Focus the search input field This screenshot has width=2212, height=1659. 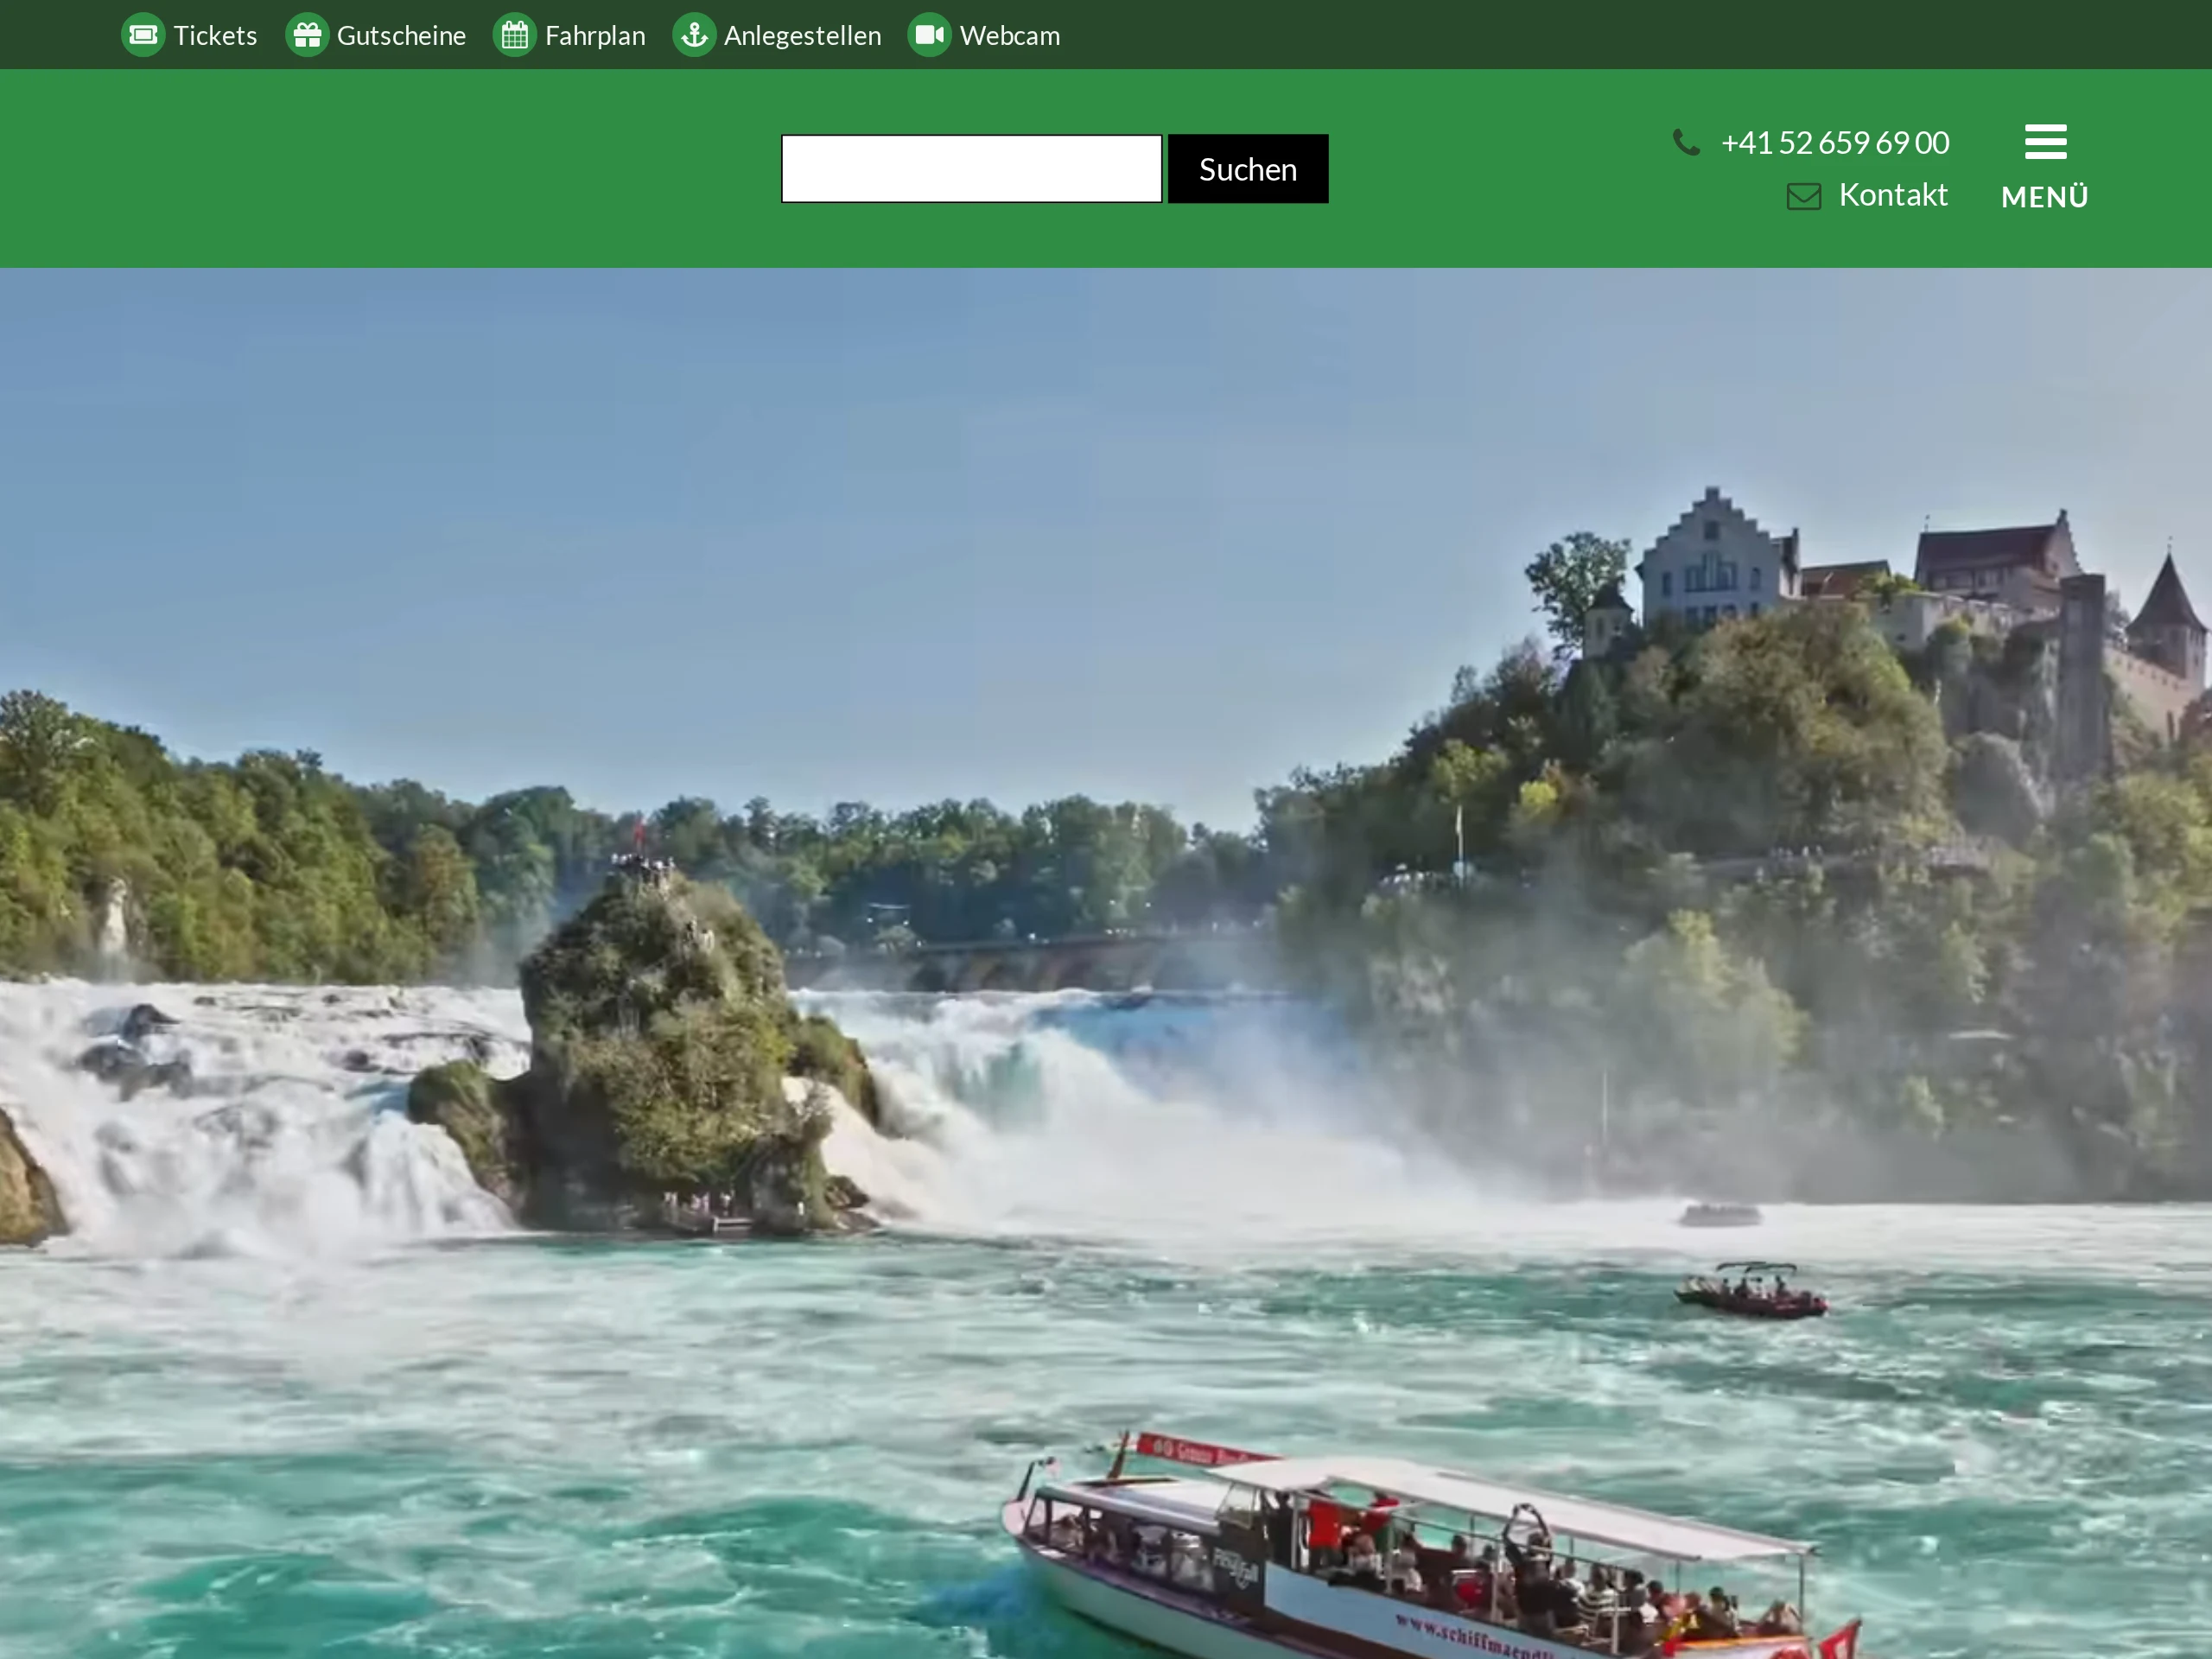[x=971, y=169]
